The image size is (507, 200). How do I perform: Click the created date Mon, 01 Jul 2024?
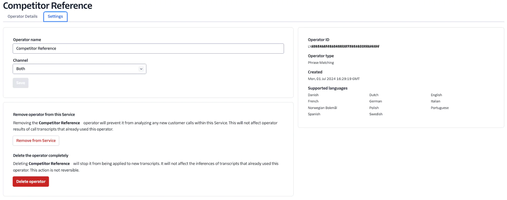coord(334,79)
